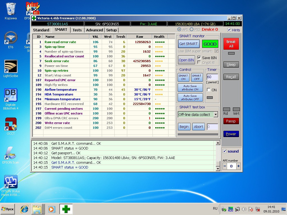Launch Windows Media Player from taskbar
This screenshot has width=287, height=215.
click(51, 209)
